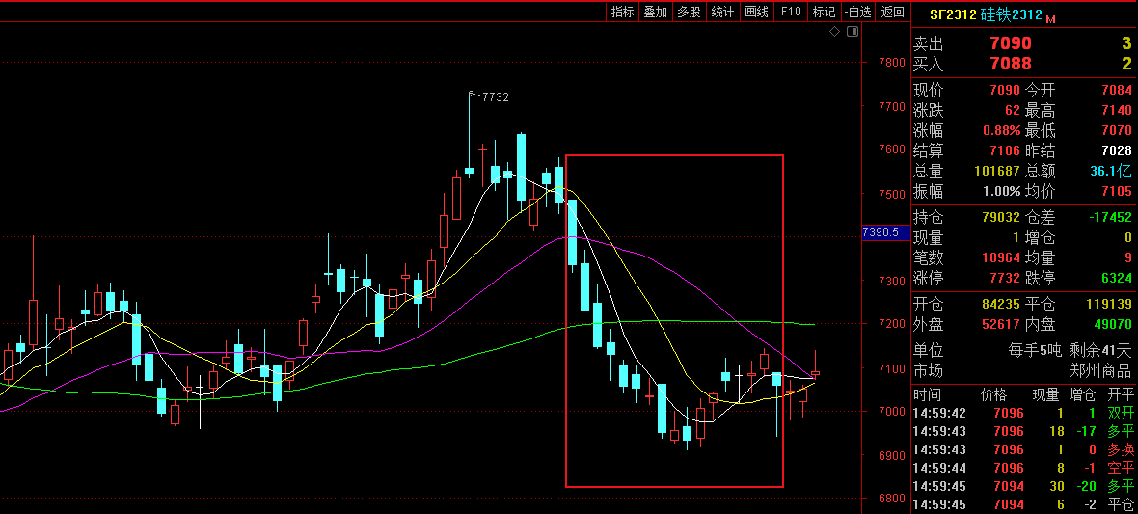
Task: Click the SF2312 contract code
Action: click(953, 14)
